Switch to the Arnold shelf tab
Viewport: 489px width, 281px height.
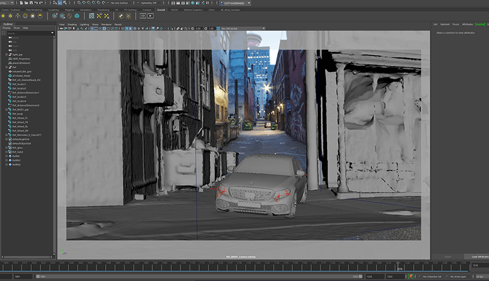tap(161, 10)
